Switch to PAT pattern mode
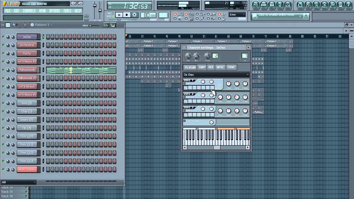 click(113, 13)
